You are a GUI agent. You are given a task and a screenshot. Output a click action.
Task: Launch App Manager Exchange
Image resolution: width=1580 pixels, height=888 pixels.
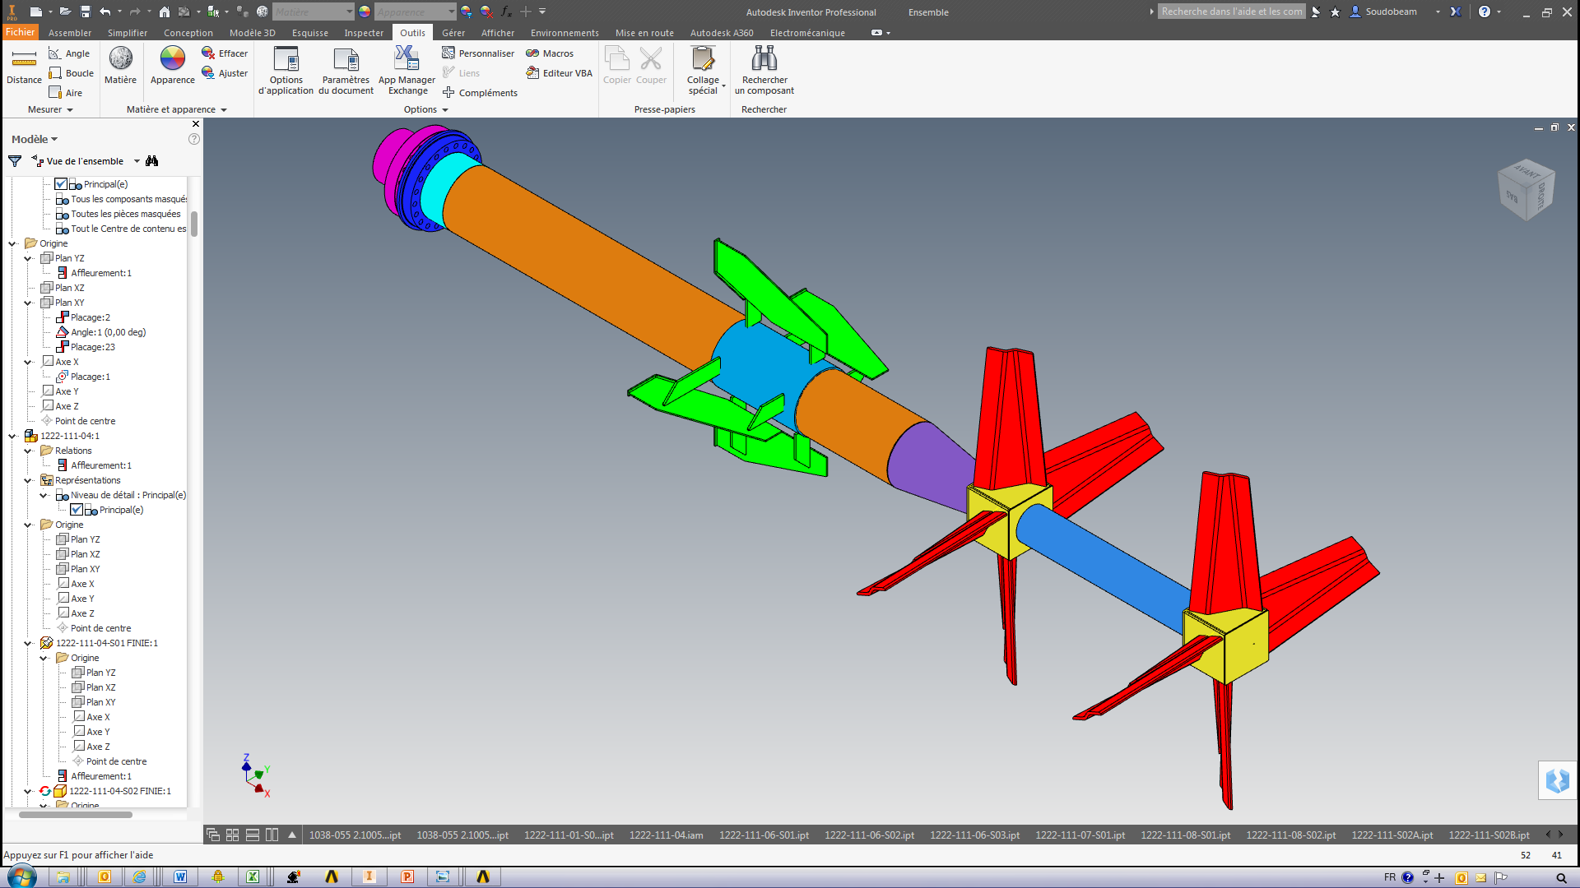tap(407, 71)
